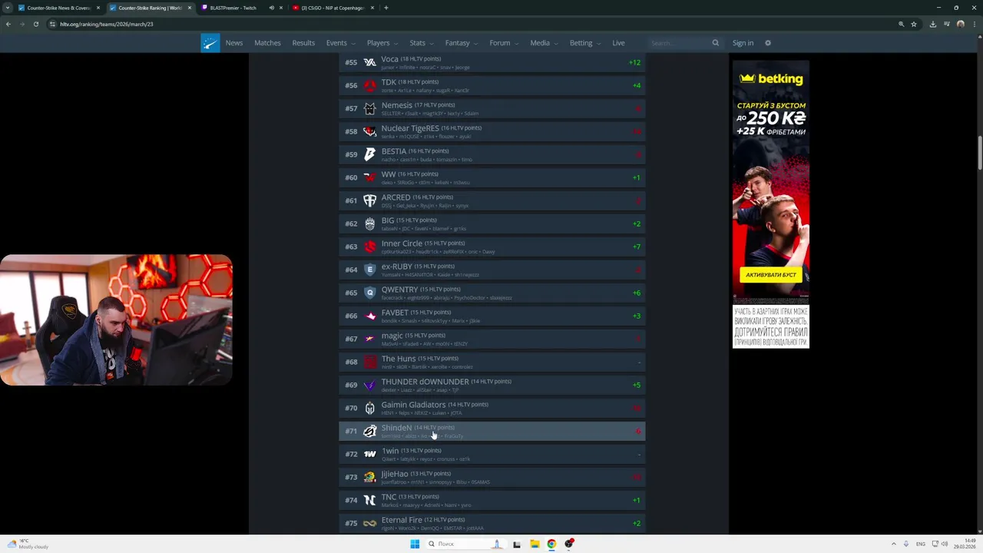Click the taskbar Поиск search box

tap(465, 544)
